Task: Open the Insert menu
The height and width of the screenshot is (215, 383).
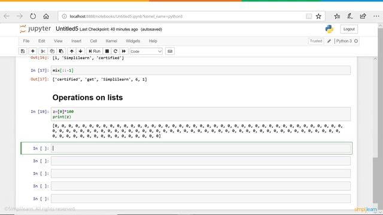Action: click(76, 41)
